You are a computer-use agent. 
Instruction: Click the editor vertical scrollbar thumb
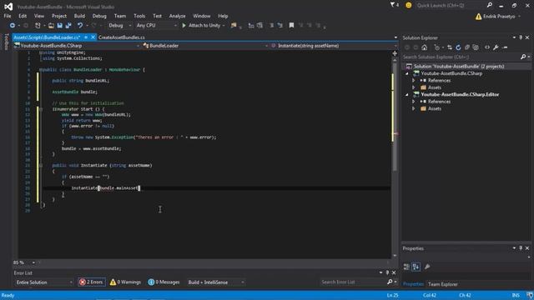(395, 116)
